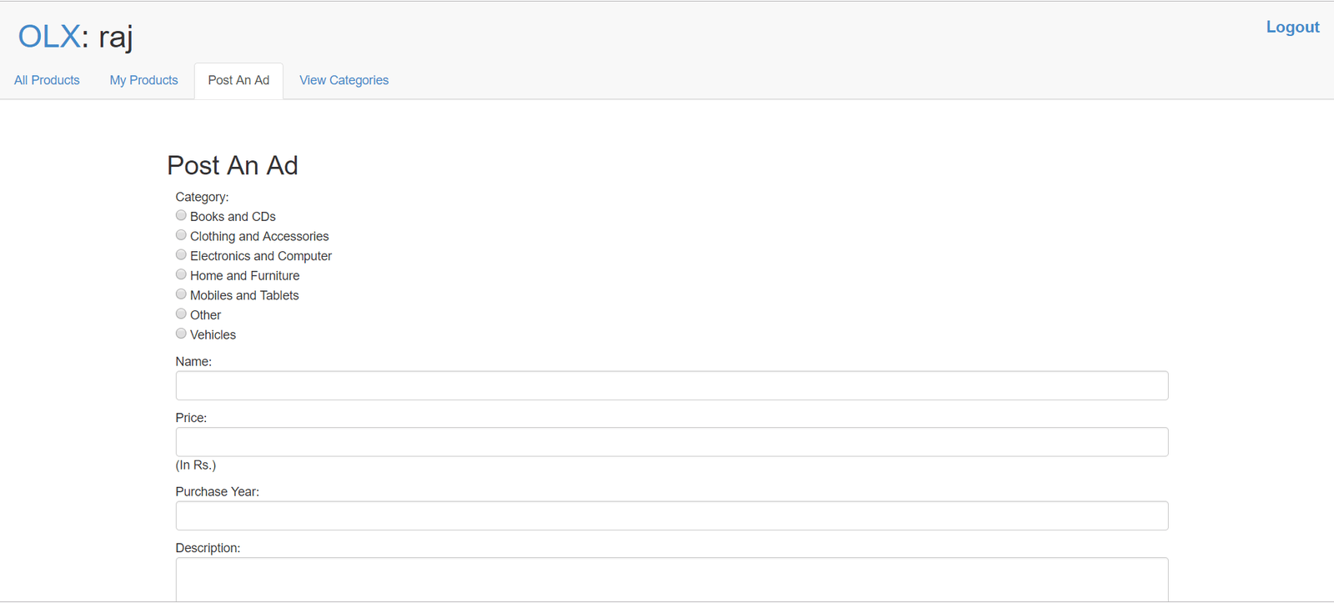Switch to the My Products tab

[x=143, y=80]
